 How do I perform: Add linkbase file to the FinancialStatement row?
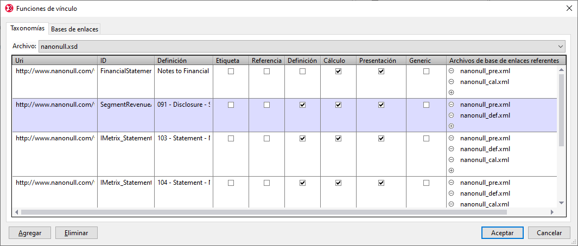452,93
